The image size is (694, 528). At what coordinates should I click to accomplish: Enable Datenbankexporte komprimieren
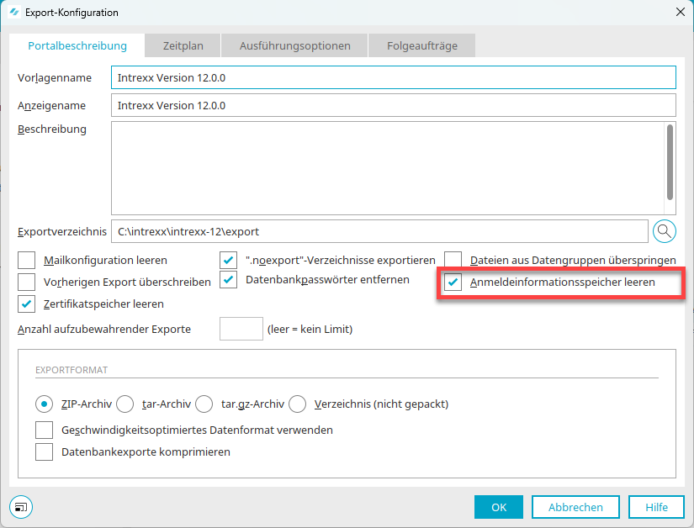click(45, 452)
